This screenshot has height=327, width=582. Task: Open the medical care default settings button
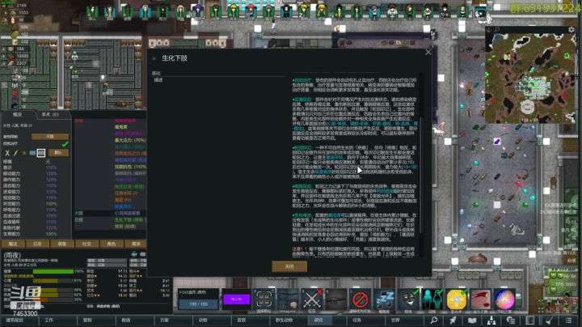tap(58, 153)
